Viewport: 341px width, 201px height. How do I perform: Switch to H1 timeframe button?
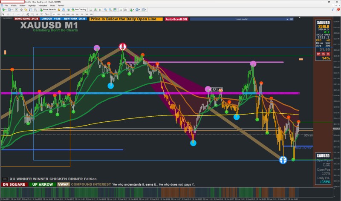tap(72, 14)
